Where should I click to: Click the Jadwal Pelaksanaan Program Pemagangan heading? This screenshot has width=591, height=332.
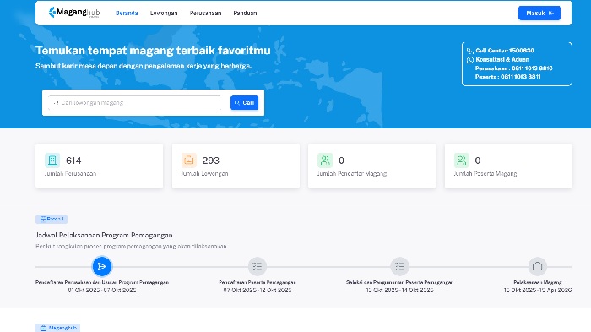click(104, 235)
